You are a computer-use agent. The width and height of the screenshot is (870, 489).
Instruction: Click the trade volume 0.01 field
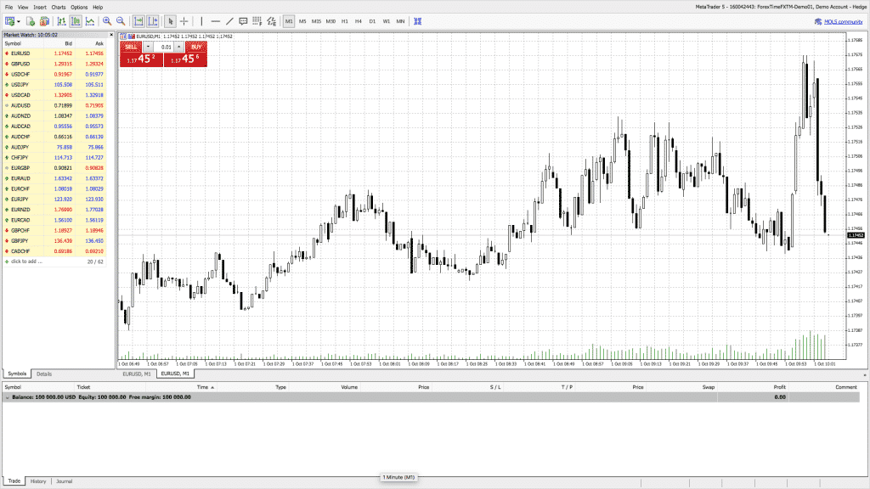(x=164, y=47)
